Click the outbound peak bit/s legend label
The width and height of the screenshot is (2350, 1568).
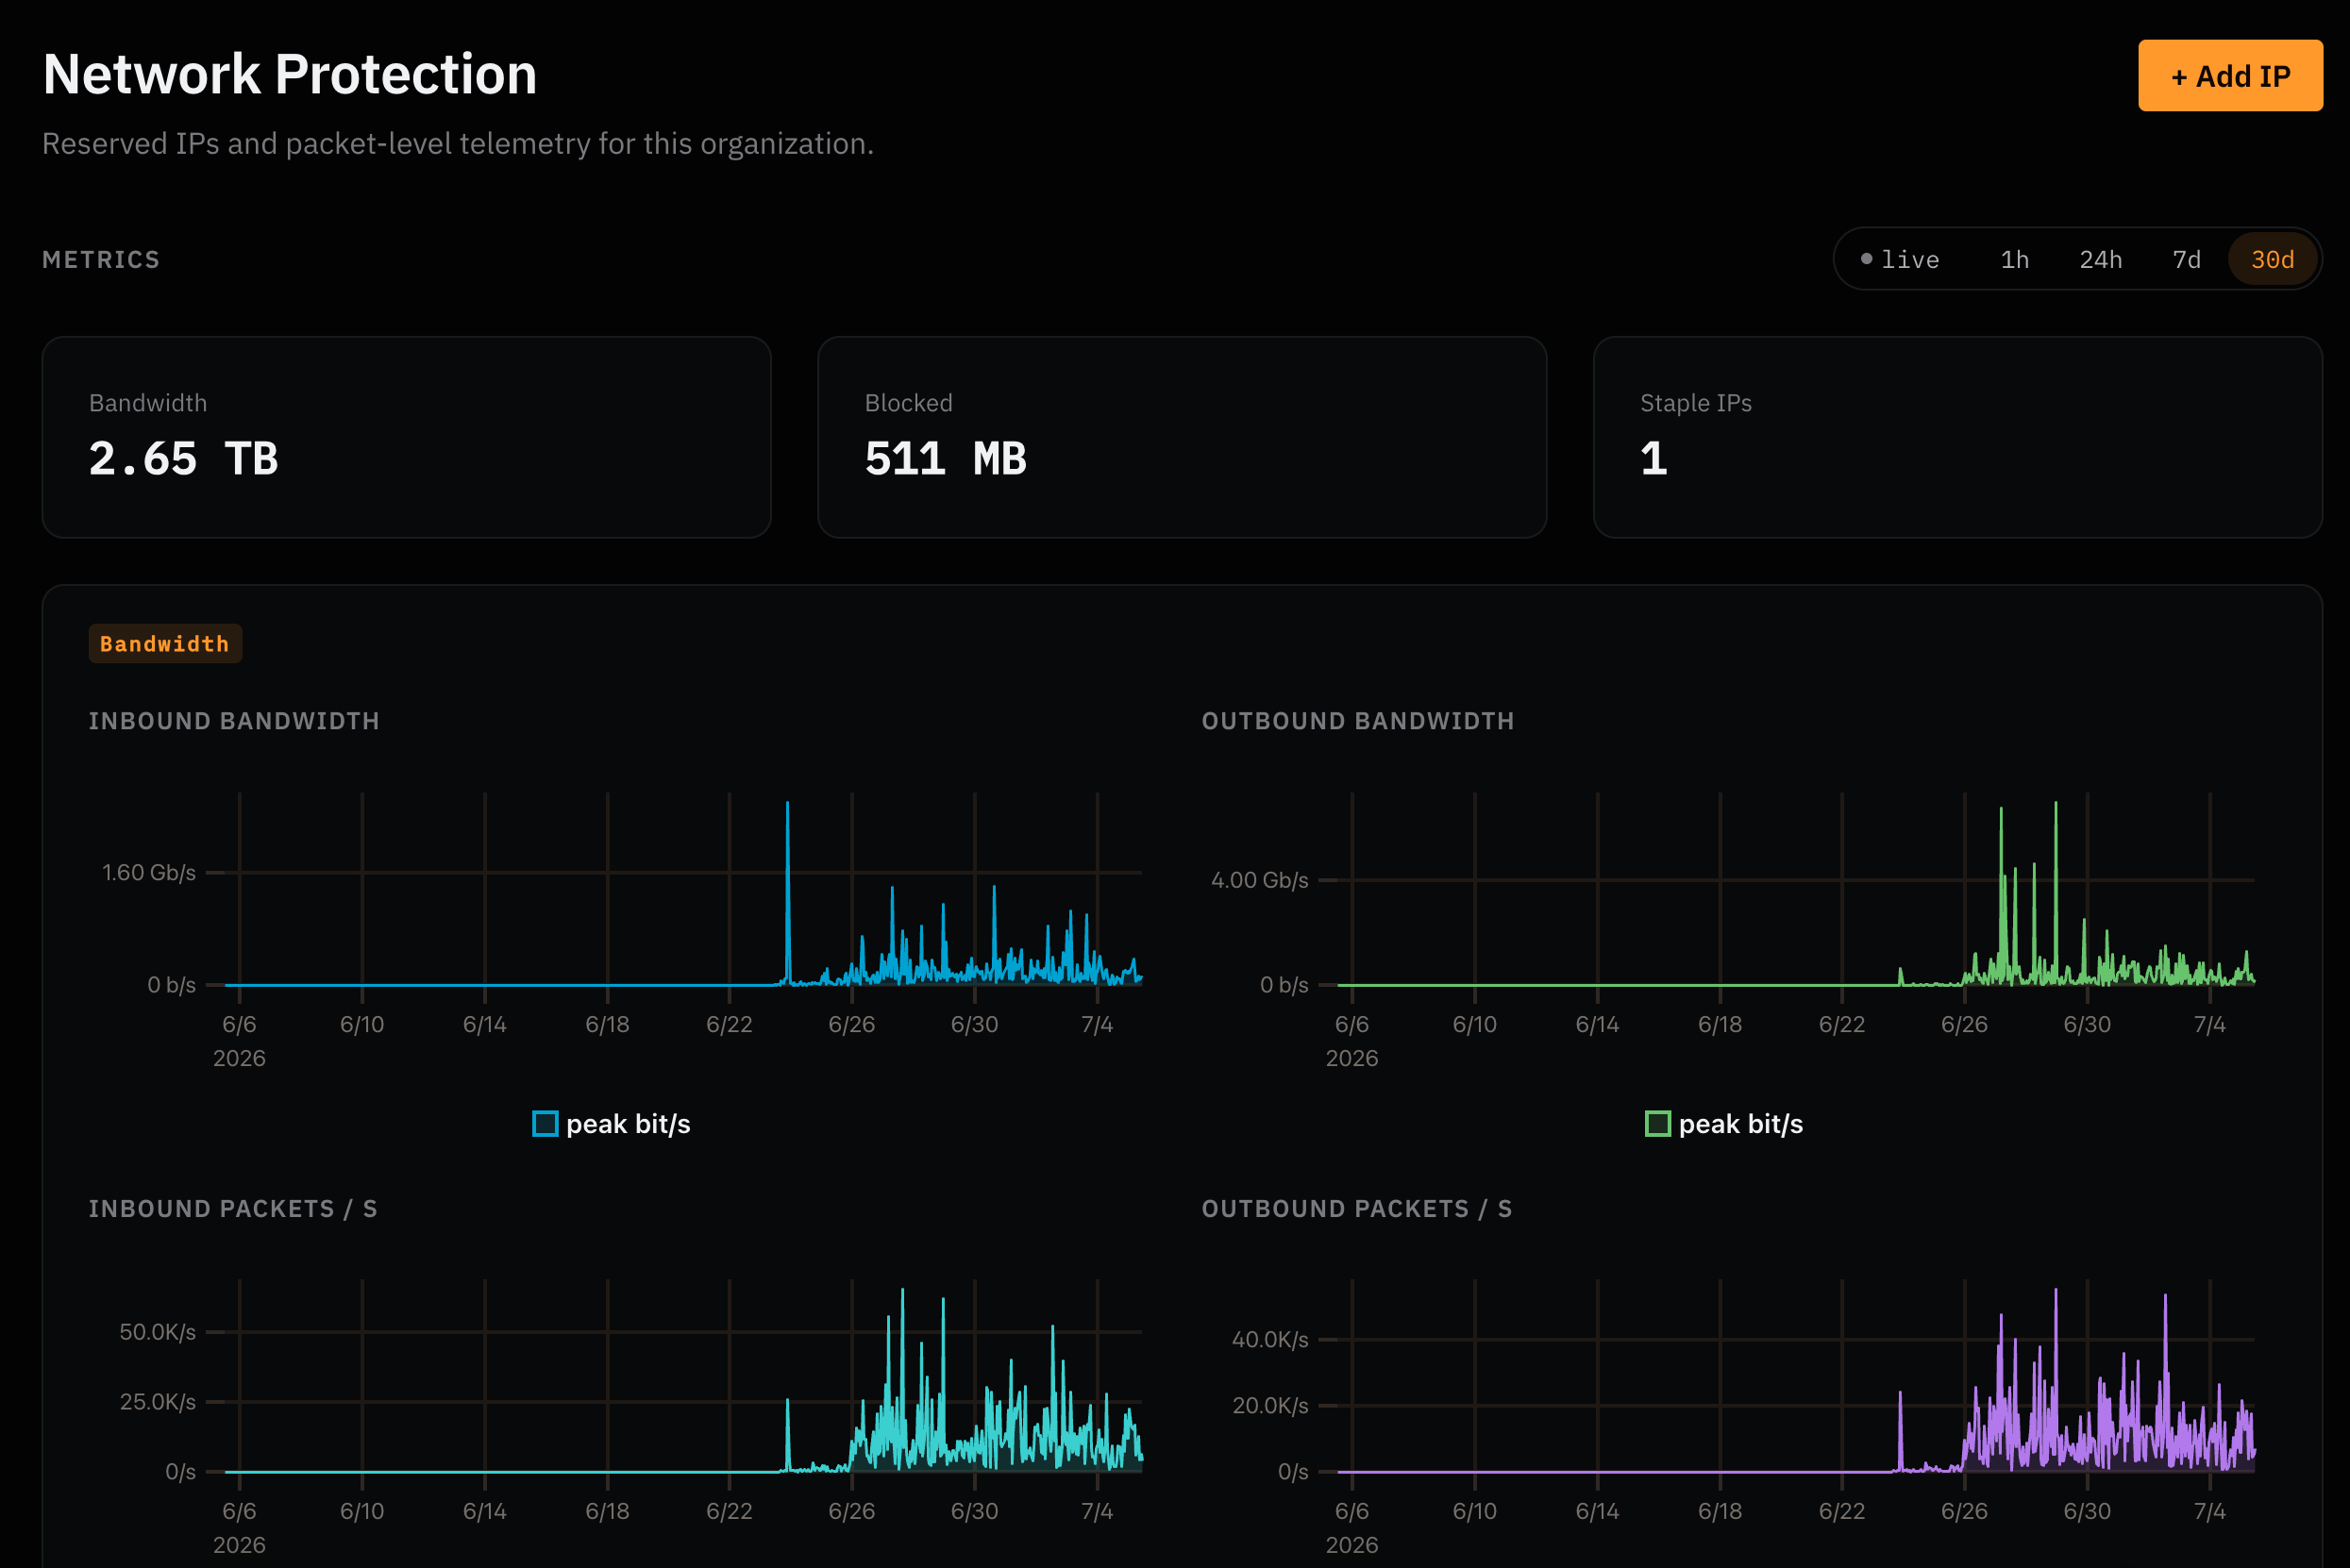tap(1740, 1124)
